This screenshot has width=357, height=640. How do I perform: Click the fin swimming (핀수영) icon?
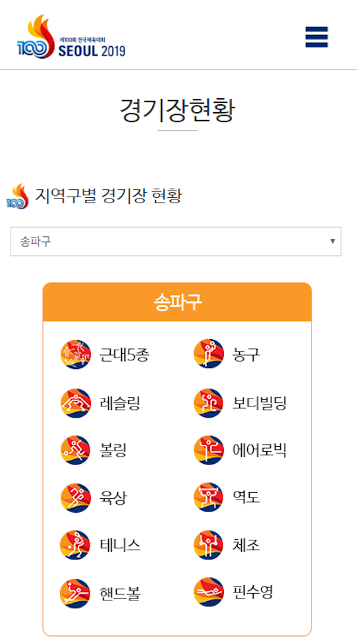(209, 592)
